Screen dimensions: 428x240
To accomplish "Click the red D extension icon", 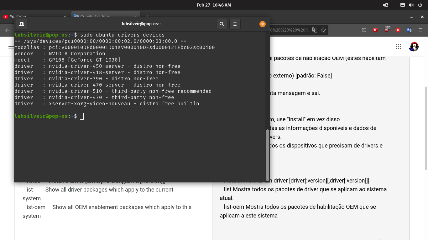I will coord(398,30).
